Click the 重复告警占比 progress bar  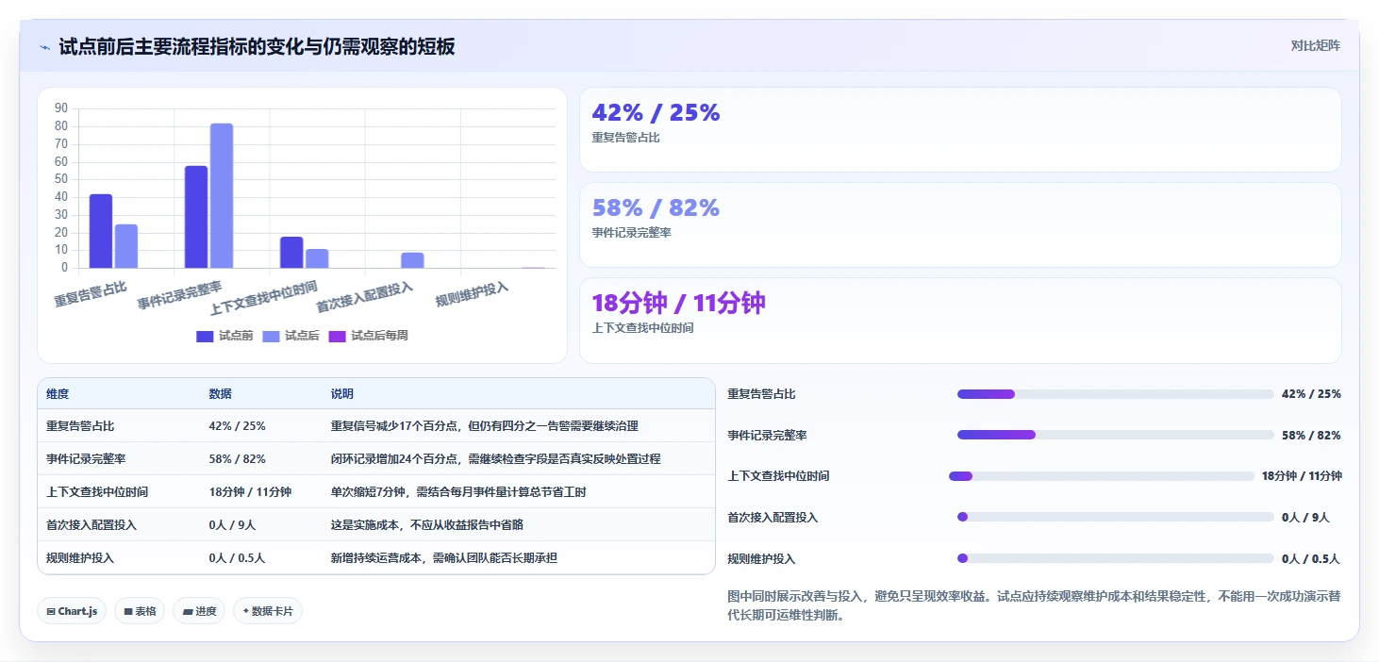click(x=1115, y=394)
